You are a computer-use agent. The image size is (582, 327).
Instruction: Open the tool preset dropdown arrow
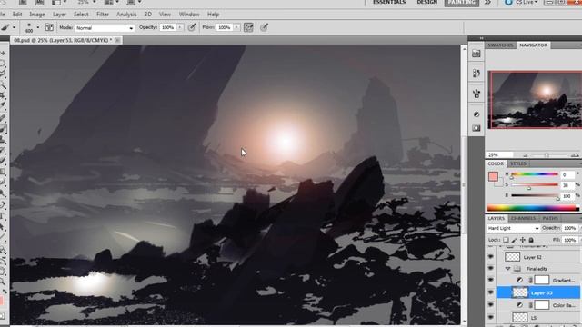(x=14, y=27)
